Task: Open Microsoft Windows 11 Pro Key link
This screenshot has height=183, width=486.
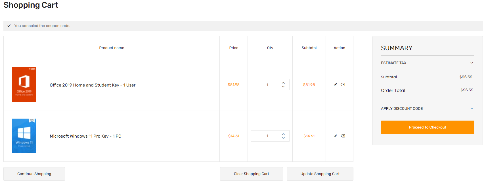Action: (85, 136)
